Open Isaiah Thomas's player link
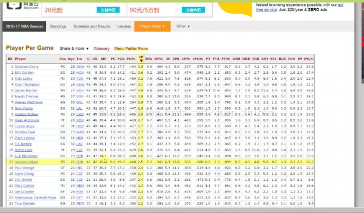 pyautogui.click(x=27, y=96)
